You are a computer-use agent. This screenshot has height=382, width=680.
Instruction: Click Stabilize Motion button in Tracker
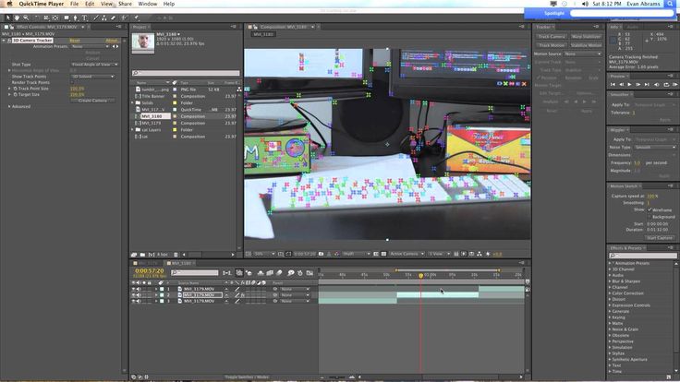[x=586, y=45]
